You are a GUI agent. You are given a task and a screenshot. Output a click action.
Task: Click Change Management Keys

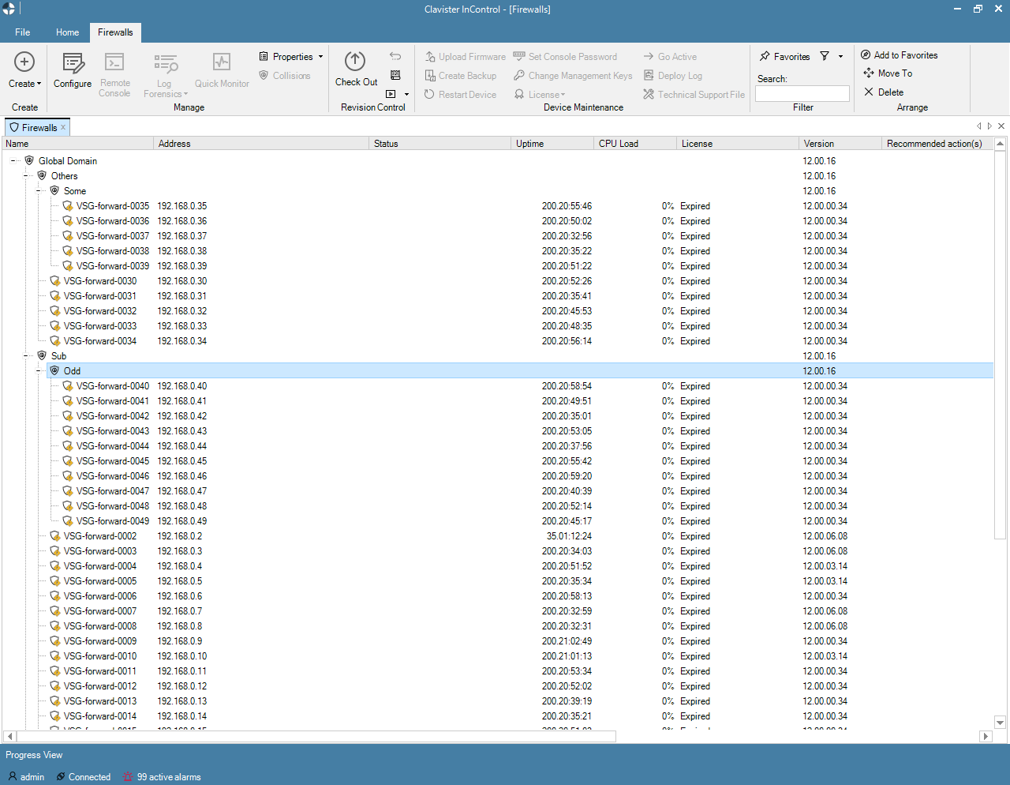[573, 76]
